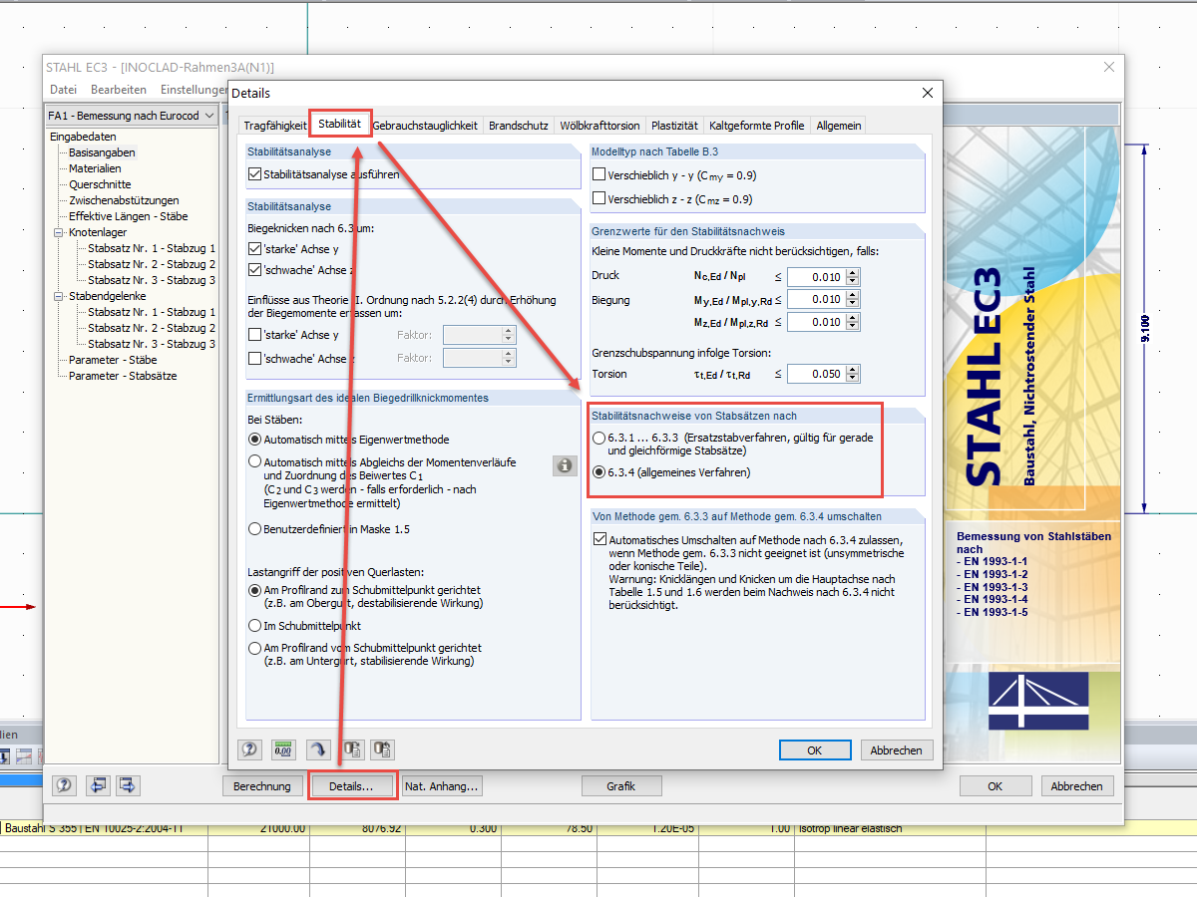The image size is (1197, 897).
Task: Enable Theorie II. Ordnung 'starke' Achse y
Action: [254, 335]
